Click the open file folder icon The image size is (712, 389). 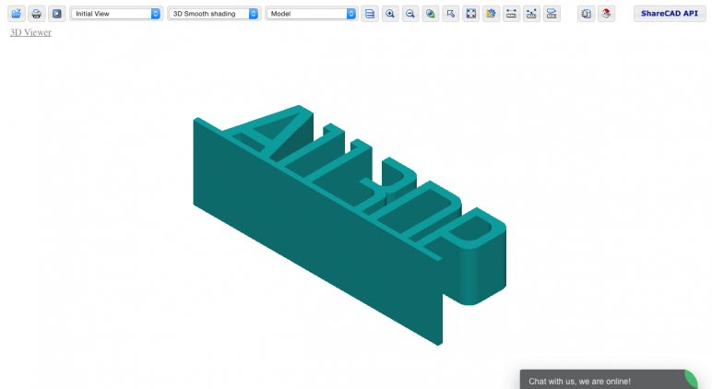(17, 14)
